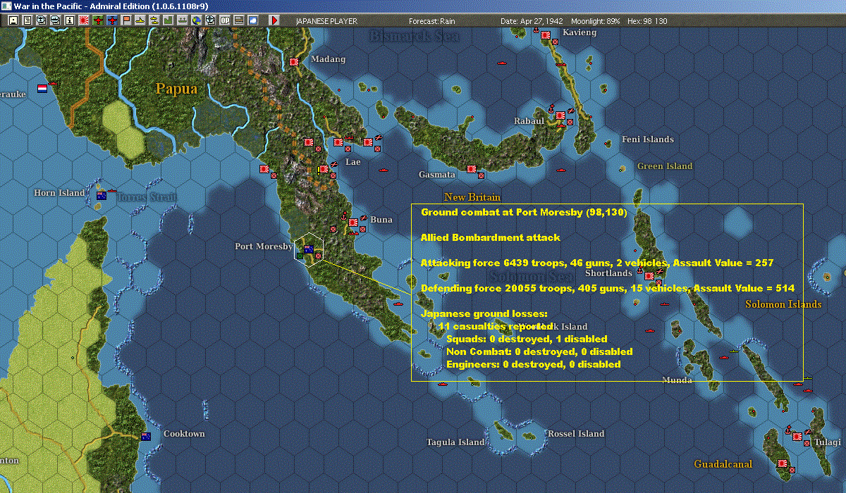This screenshot has width=846, height=493.
Task: Open the information 'i' toolbar icon
Action: point(69,20)
